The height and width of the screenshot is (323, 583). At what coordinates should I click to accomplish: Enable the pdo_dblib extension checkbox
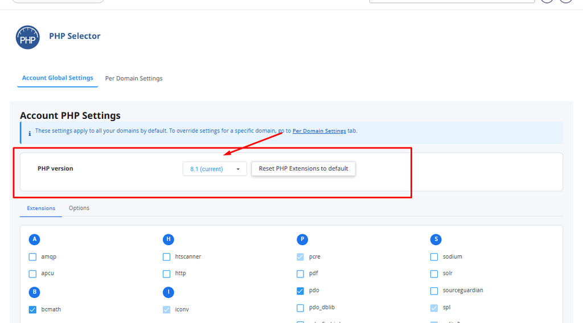[301, 308]
